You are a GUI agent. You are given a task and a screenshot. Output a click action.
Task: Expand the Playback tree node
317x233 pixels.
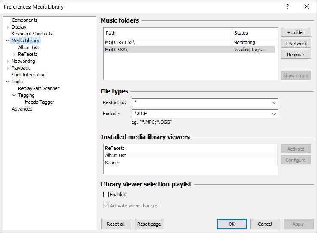8,68
